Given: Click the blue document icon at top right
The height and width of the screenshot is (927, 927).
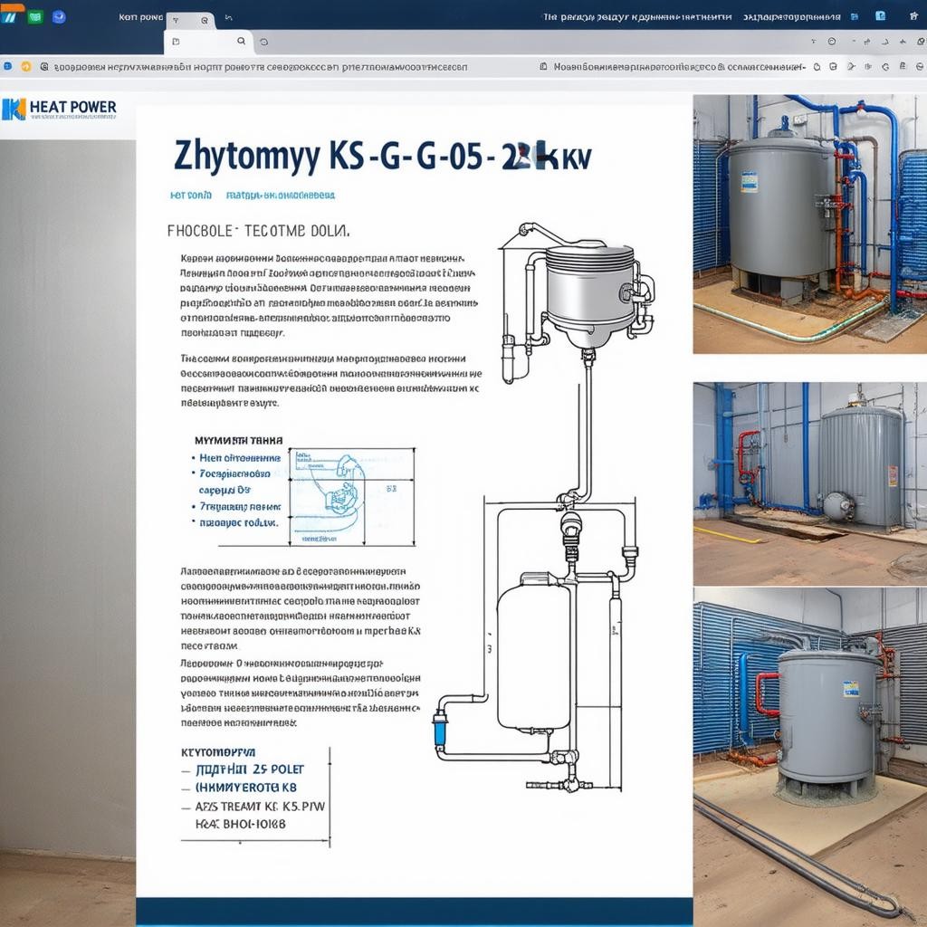Looking at the screenshot, I should click(x=880, y=16).
